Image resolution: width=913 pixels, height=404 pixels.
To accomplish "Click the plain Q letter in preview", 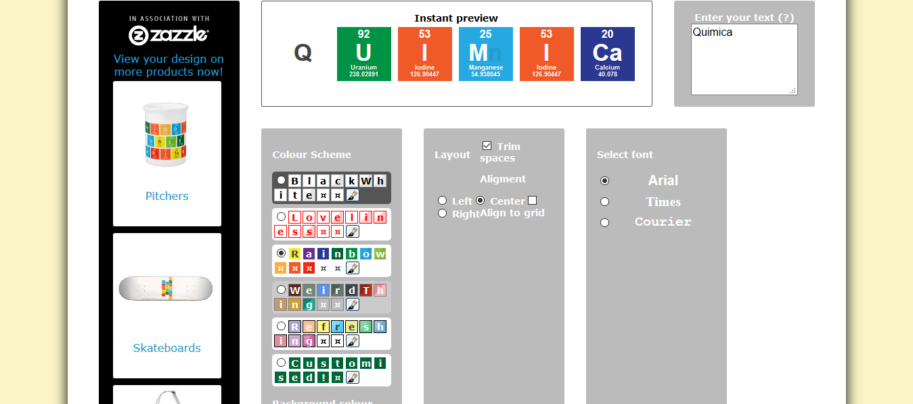I will click(303, 53).
